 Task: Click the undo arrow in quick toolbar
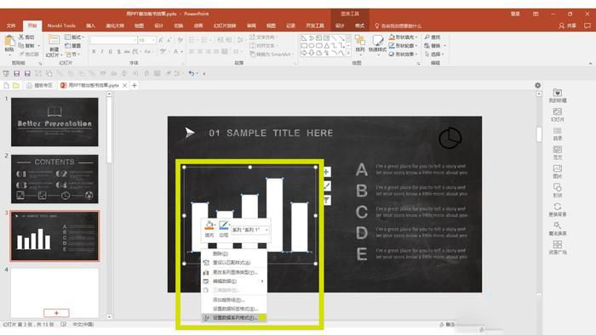[x=192, y=73]
